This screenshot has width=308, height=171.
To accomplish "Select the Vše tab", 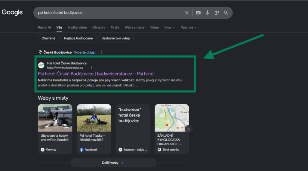I will (x=59, y=27).
